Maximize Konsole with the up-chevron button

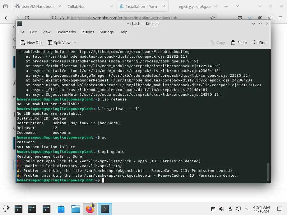point(260,24)
